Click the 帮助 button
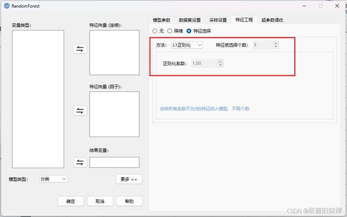 (x=130, y=201)
